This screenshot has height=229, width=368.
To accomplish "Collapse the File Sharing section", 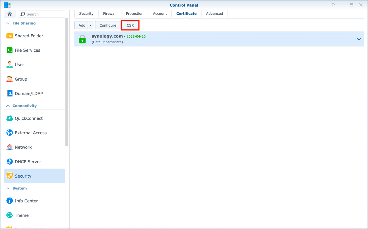I will [x=8, y=23].
